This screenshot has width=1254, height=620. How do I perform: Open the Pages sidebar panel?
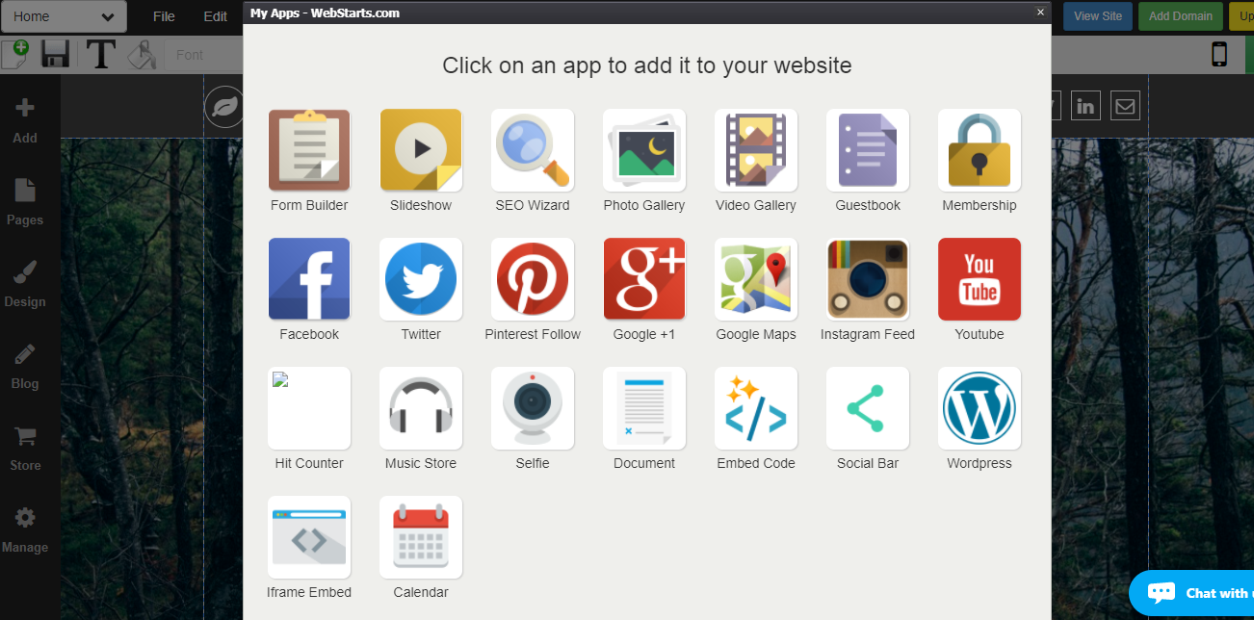click(x=25, y=203)
